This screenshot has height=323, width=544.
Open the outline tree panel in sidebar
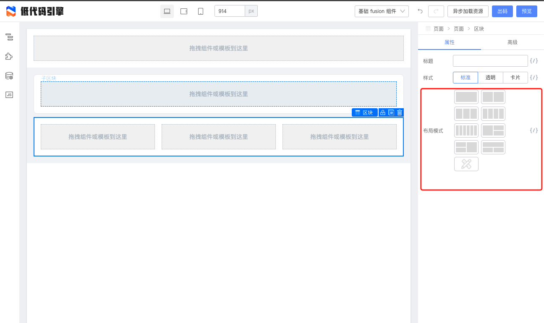point(9,37)
